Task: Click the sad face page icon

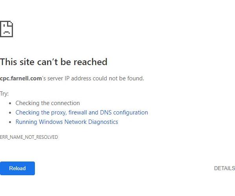Action: pyautogui.click(x=6, y=29)
